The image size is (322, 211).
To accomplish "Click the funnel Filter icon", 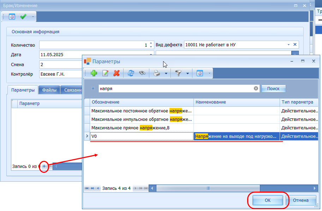I will 178,73.
